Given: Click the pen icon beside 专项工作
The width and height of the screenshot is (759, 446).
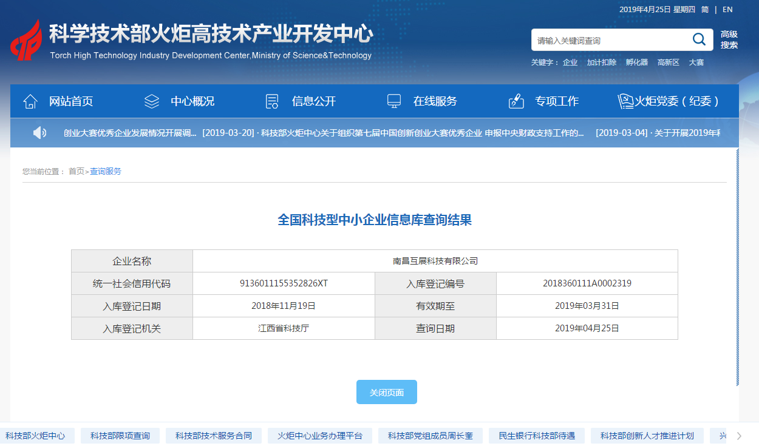Looking at the screenshot, I should coord(516,101).
